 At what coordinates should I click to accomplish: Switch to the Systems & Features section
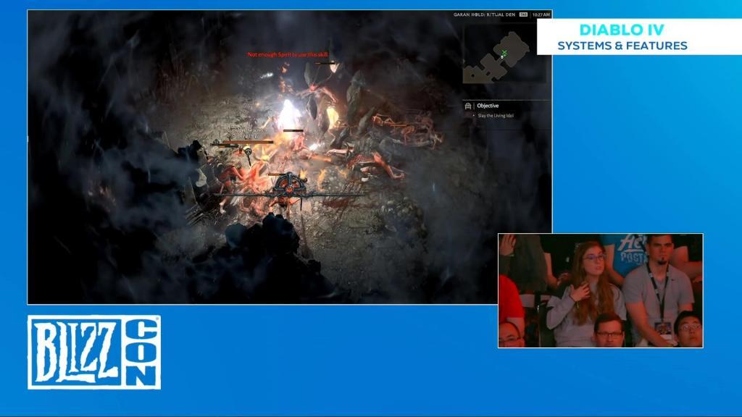pyautogui.click(x=623, y=43)
